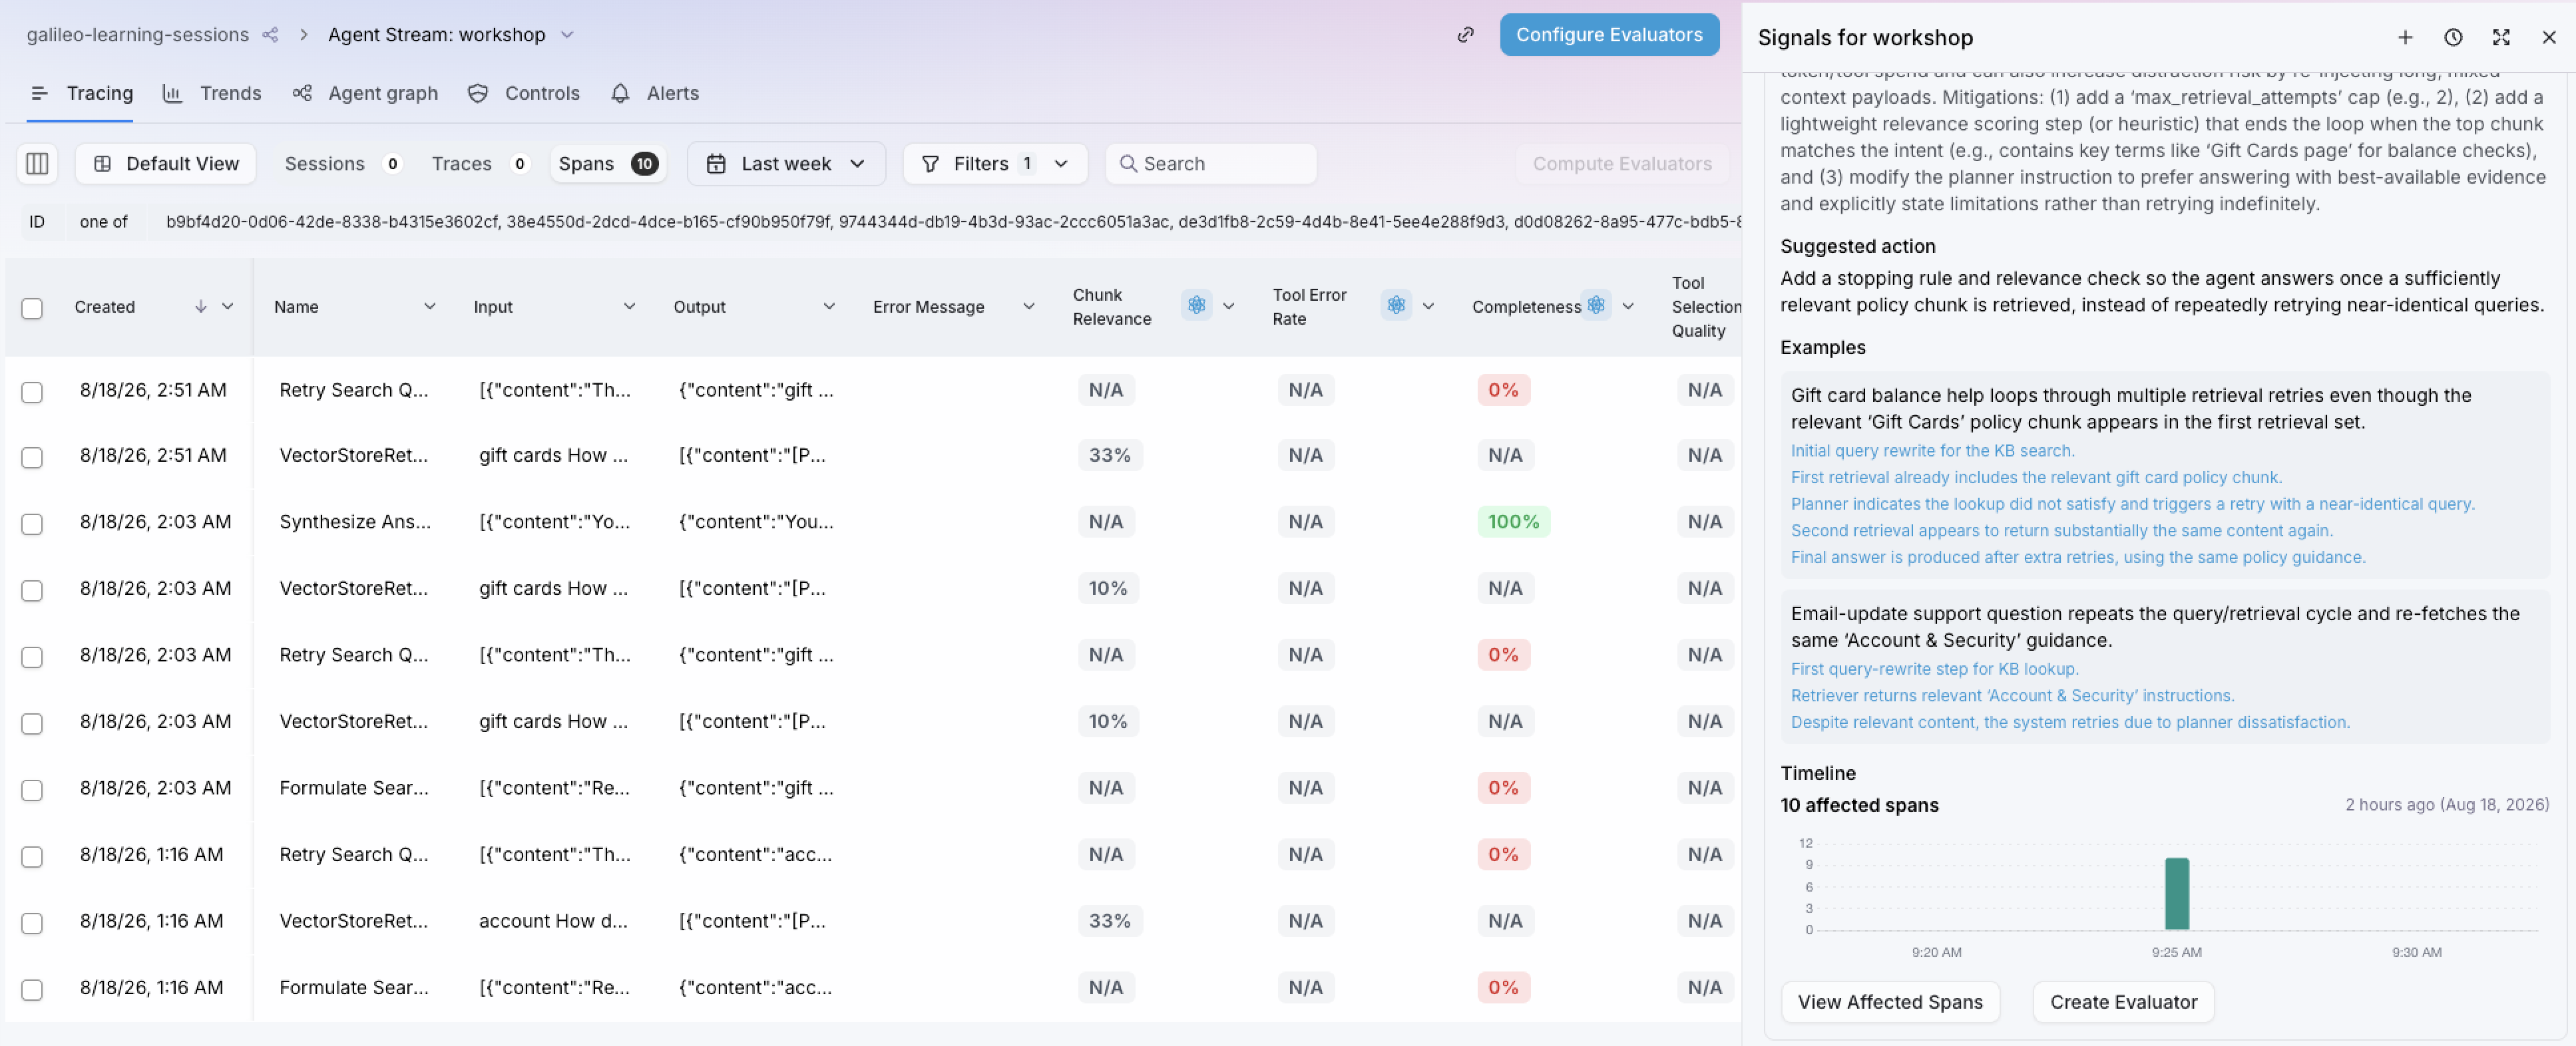Check the Synthesize Ans row checkbox
Screen dimensions: 2576x1046
click(x=32, y=524)
